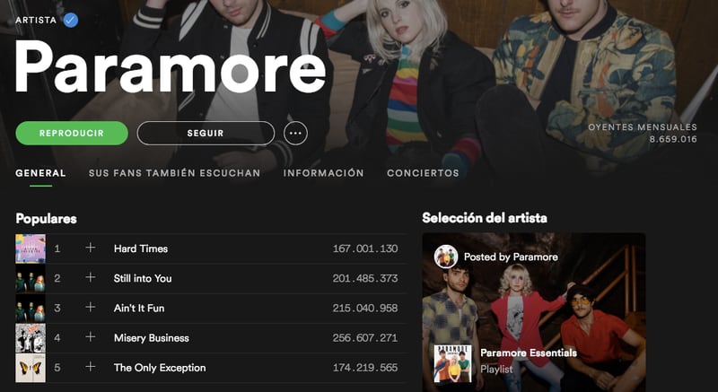Click the Paramore Essentials playlist cover image
718x392 pixels.
[x=453, y=363]
